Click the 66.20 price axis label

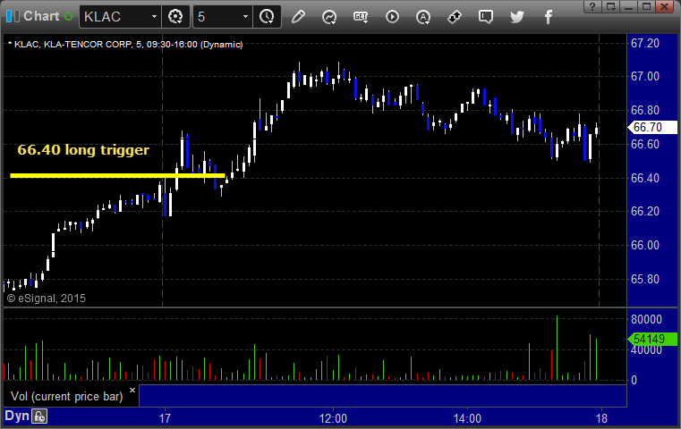[x=645, y=211]
